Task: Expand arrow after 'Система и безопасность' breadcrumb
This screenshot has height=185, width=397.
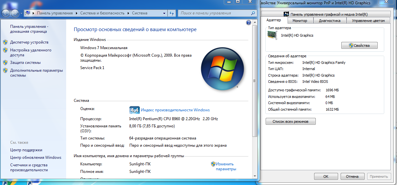Action: (x=128, y=13)
